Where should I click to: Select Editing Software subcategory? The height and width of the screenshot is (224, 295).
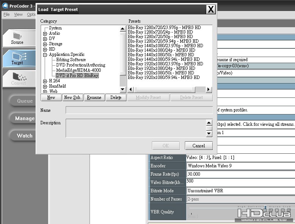[71, 60]
